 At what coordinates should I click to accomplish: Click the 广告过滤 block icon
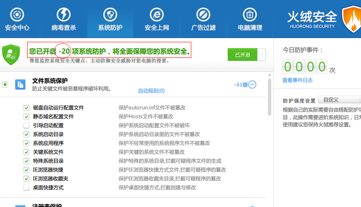[203, 15]
